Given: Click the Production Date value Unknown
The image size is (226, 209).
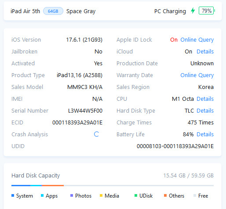Looking at the screenshot, I should (x=202, y=64).
